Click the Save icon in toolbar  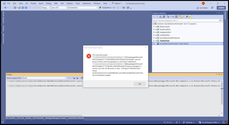point(23,7)
